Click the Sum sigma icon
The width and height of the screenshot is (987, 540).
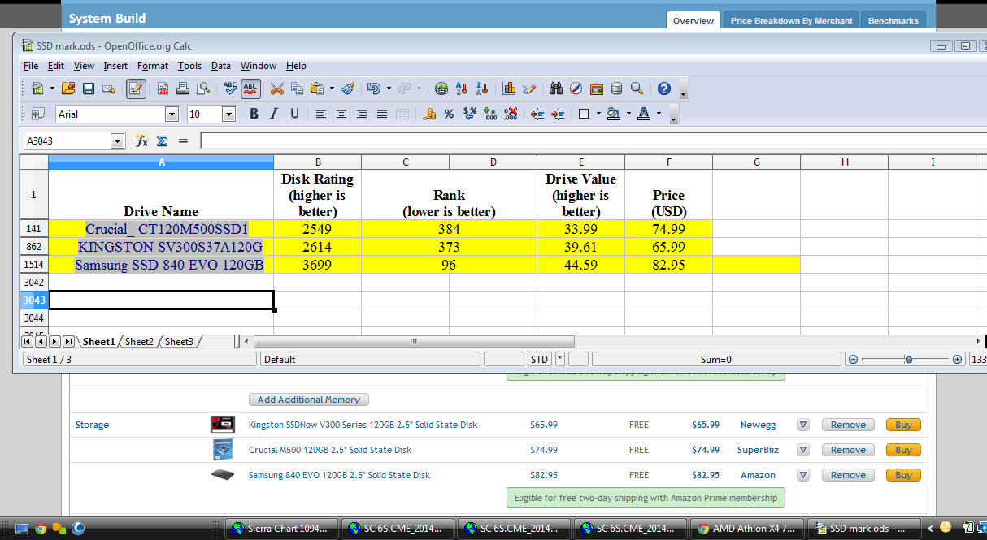[162, 141]
